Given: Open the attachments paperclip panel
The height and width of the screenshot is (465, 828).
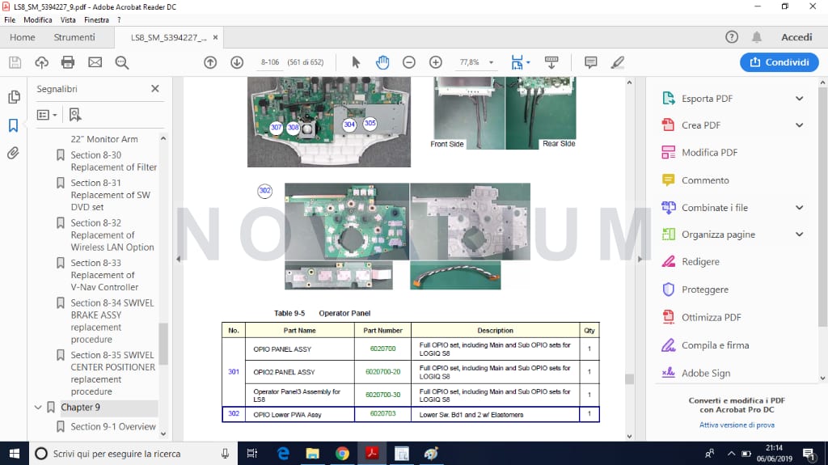Looking at the screenshot, I should 13,153.
